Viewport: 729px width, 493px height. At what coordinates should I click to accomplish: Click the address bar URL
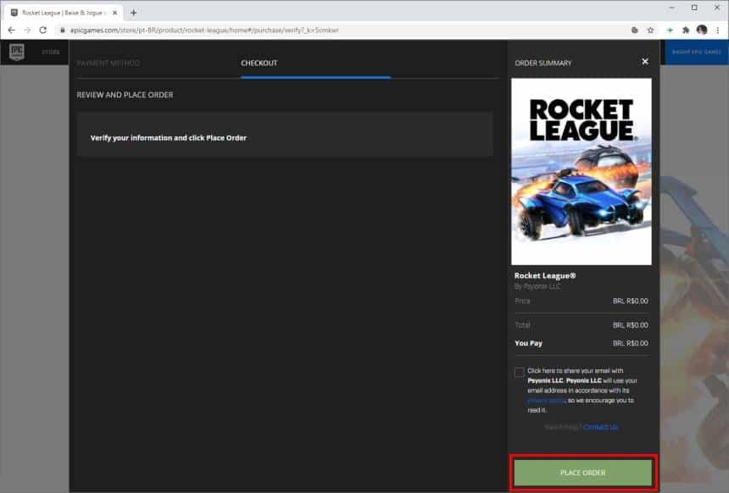pos(204,30)
